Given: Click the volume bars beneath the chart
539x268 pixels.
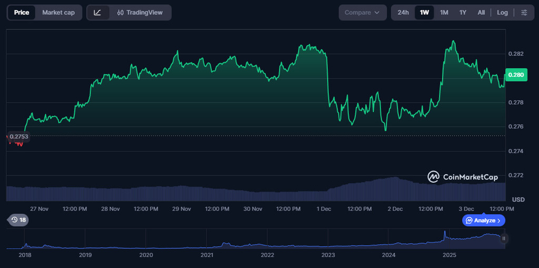Looking at the screenshot, I should (253, 193).
